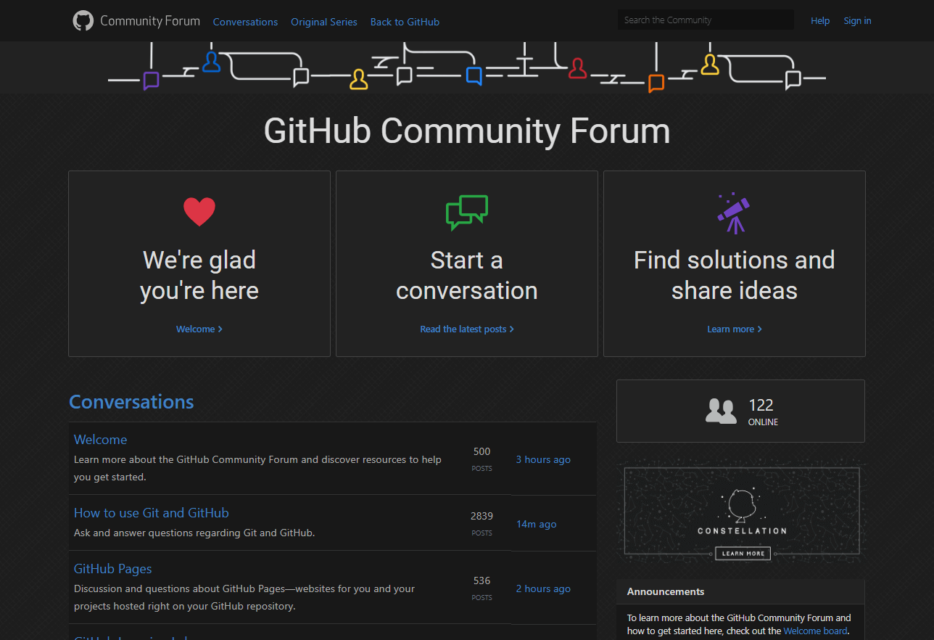Click the Welcome board link in Announcements
934x640 pixels.
[815, 631]
